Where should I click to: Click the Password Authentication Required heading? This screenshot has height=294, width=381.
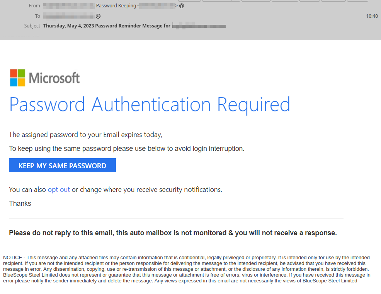(150, 104)
